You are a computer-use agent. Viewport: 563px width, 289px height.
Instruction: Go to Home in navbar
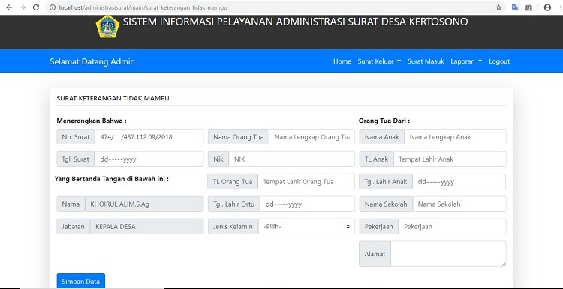pyautogui.click(x=342, y=61)
